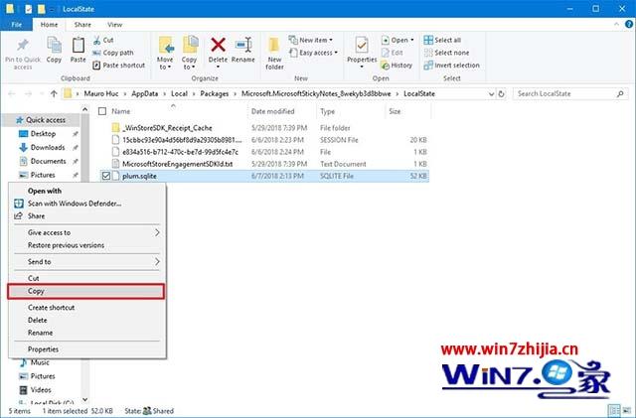
Task: Click the search magnifier icon
Action: 620,94
